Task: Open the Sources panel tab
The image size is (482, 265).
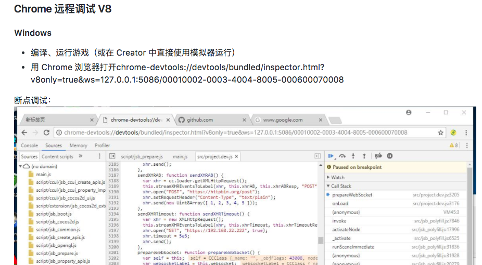Action: coord(54,145)
